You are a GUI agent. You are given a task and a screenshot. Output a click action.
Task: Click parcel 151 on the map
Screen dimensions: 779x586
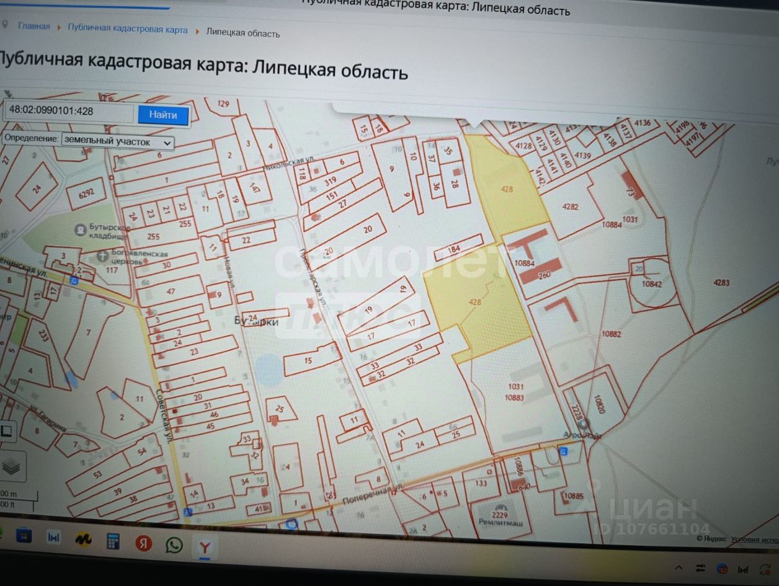[332, 196]
